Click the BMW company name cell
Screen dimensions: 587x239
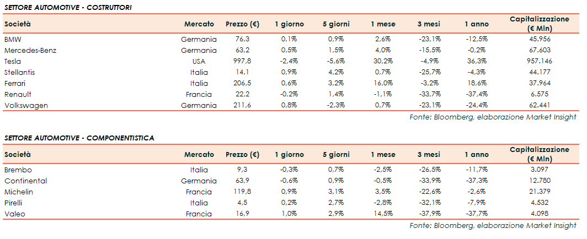[x=12, y=39]
